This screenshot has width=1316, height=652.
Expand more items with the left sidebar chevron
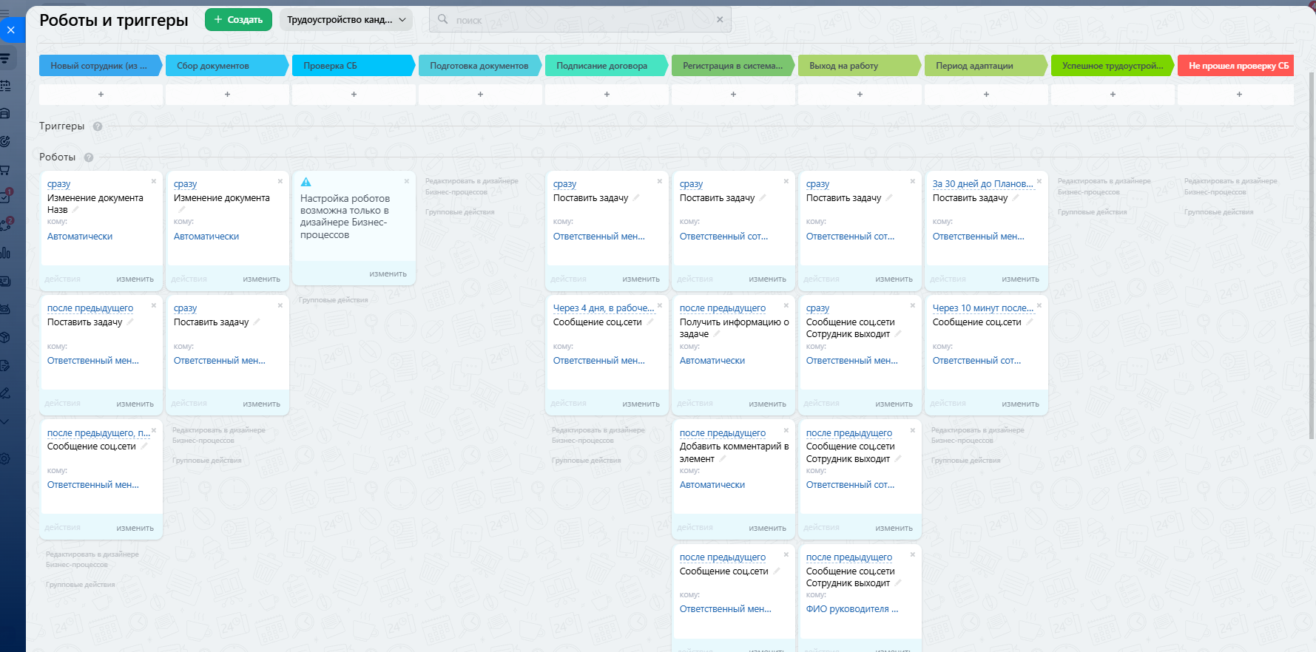click(4, 422)
